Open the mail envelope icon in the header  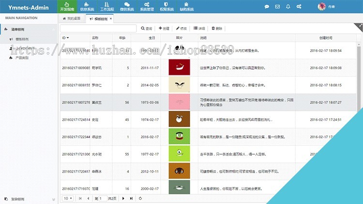click(x=277, y=7)
